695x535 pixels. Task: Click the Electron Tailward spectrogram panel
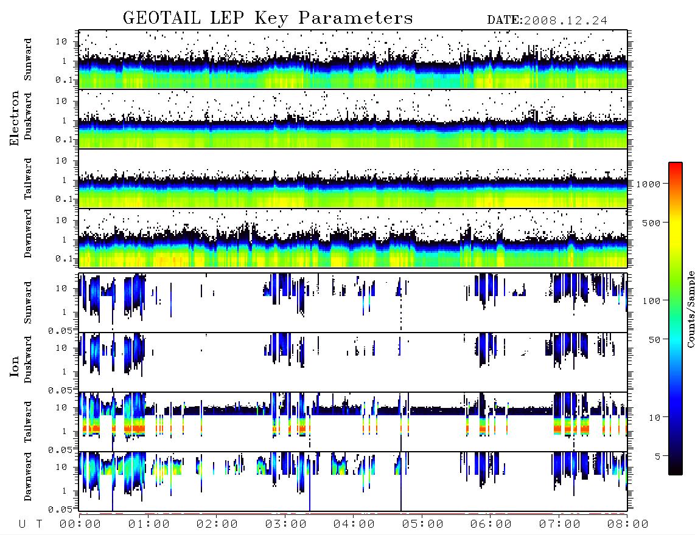click(353, 179)
